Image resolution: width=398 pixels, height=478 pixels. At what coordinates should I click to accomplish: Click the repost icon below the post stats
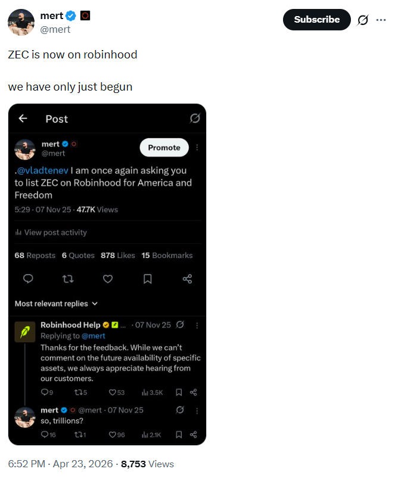68,278
